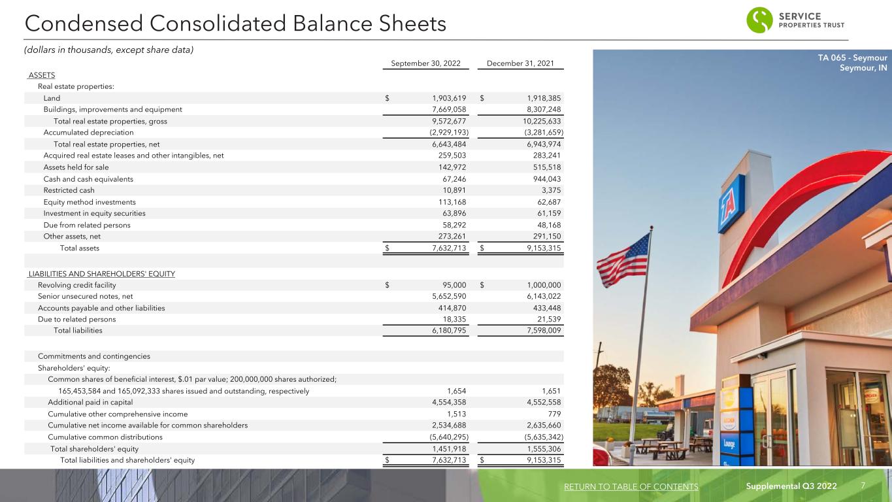This screenshot has width=892, height=502.
Task: Click the Liabilities and Shareholders' Equity heading
Action: [101, 274]
